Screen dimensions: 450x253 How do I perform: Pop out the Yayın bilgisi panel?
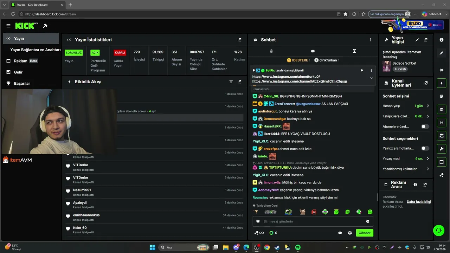point(426,40)
